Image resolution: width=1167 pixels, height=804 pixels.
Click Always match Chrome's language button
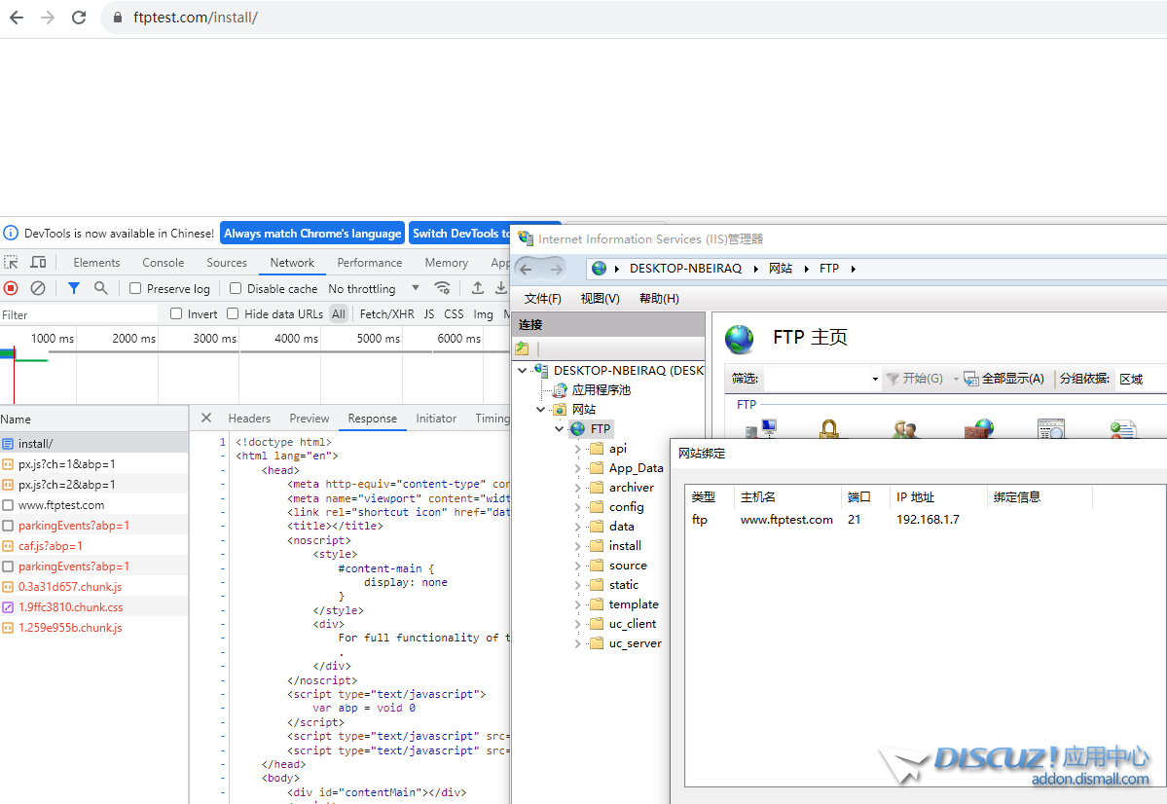[312, 234]
